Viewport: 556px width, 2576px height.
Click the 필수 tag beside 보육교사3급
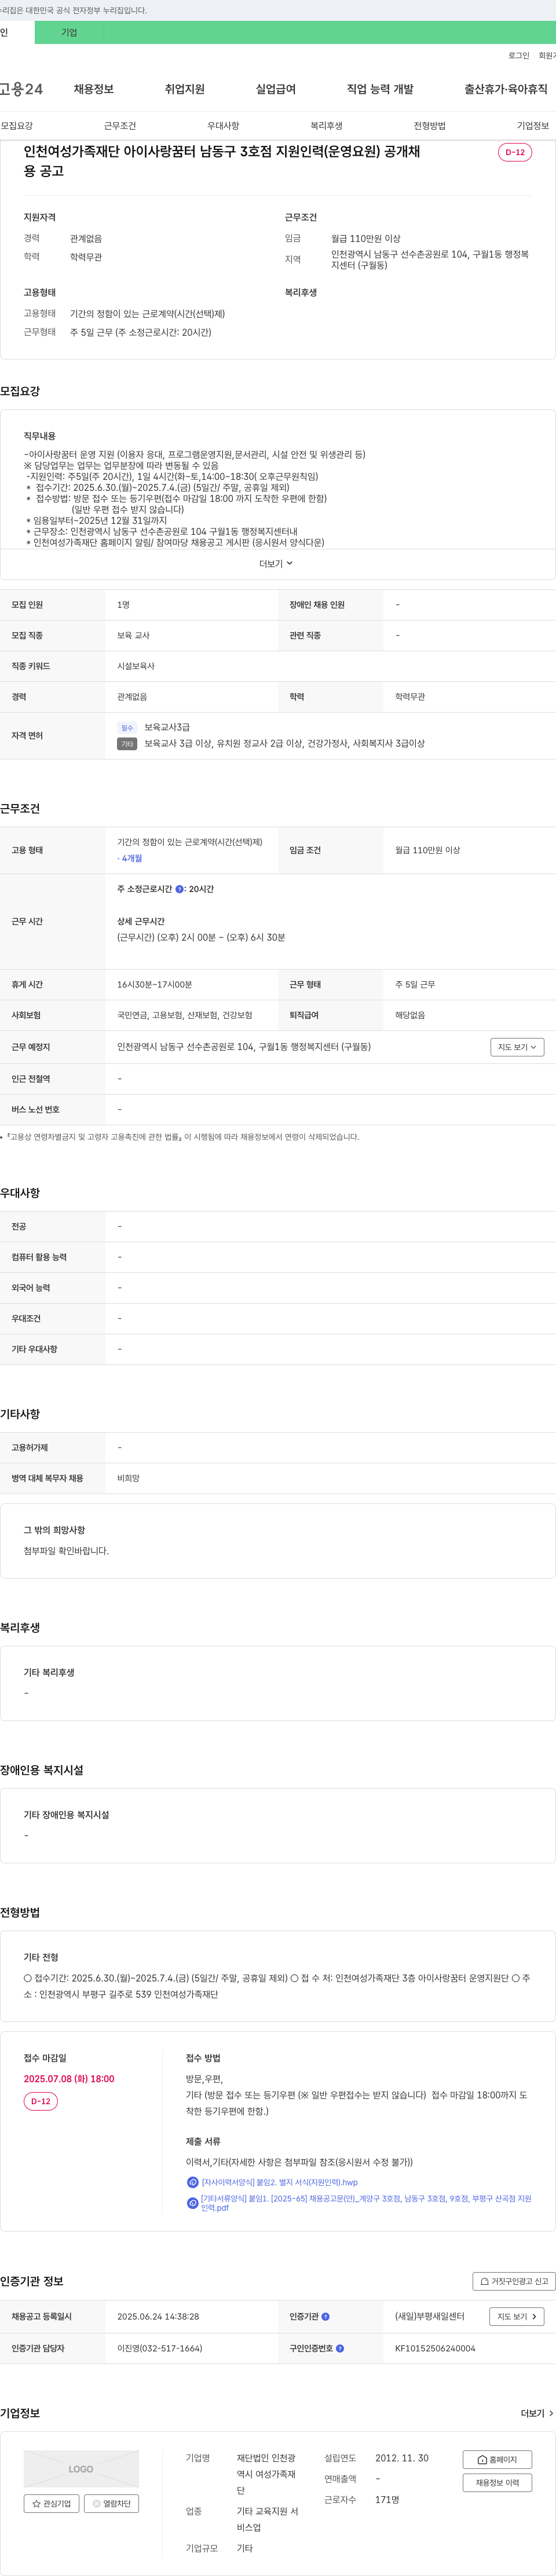pos(127,727)
